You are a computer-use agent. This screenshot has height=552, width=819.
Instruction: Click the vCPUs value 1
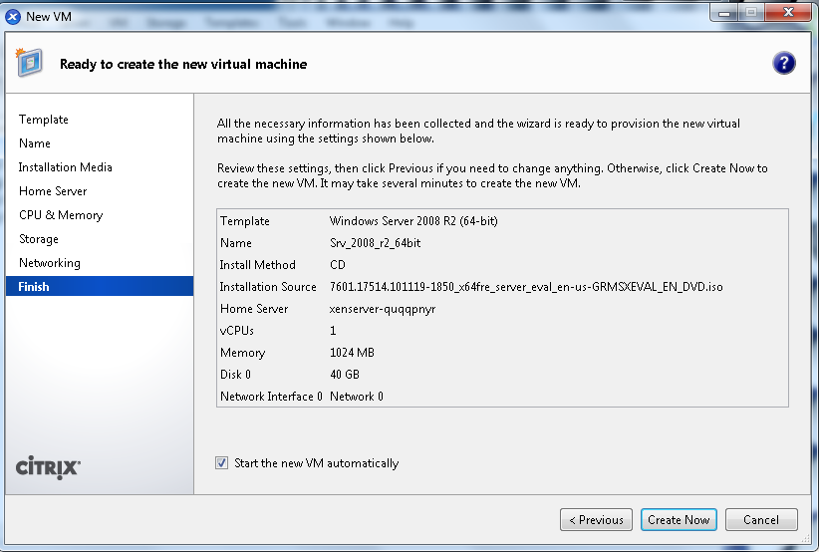click(x=333, y=331)
